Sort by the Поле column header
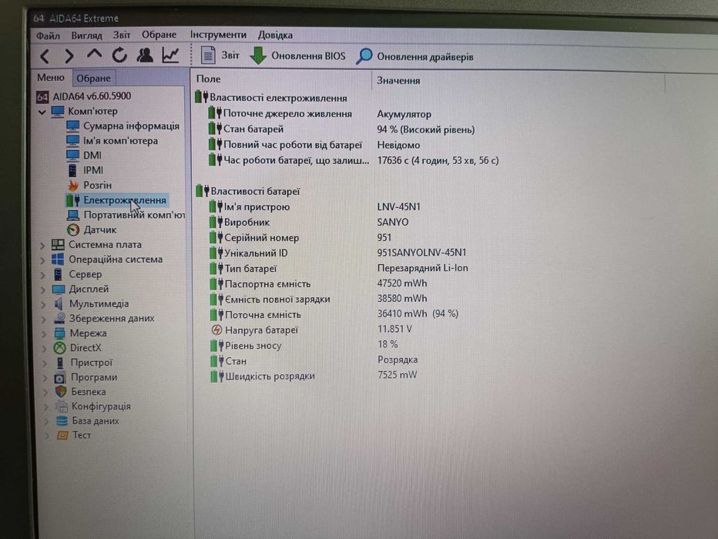This screenshot has height=539, width=718. coord(208,79)
